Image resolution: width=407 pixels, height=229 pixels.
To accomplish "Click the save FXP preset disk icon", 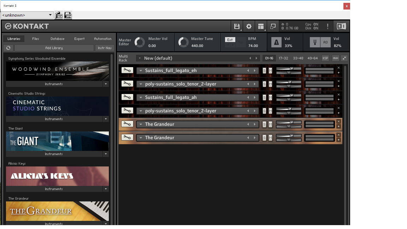I will 68,15.
